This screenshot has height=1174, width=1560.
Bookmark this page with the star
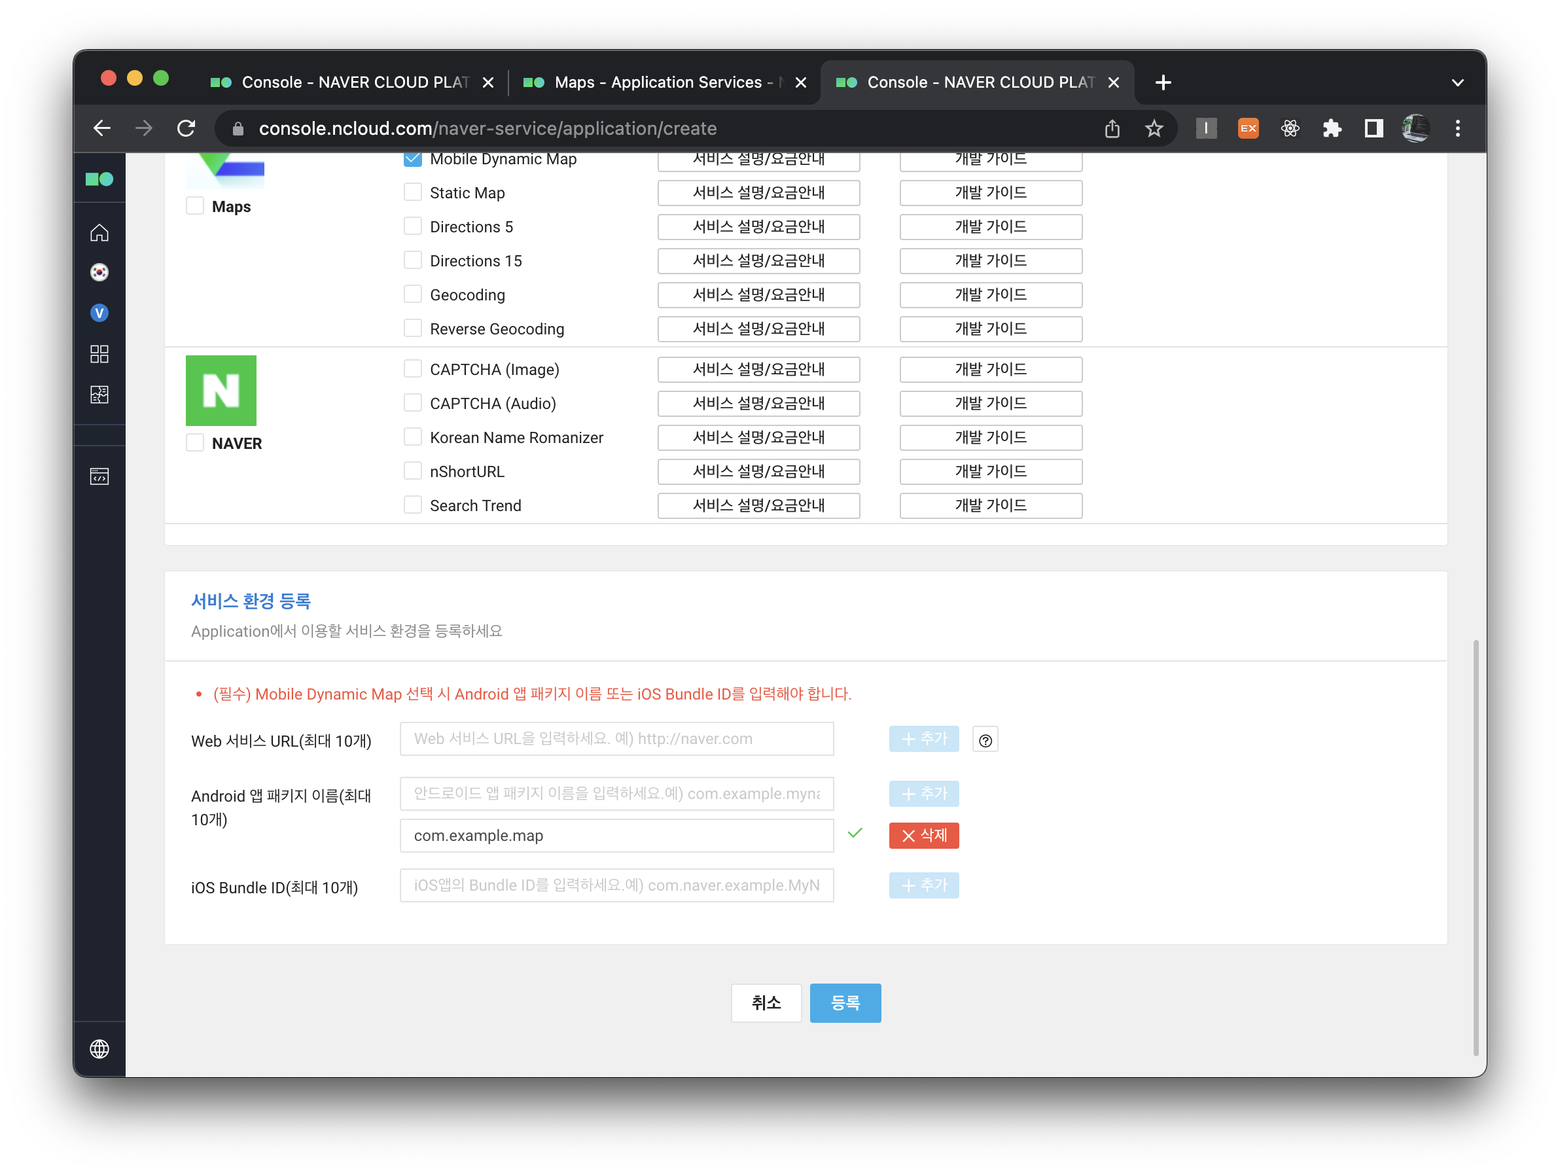tap(1154, 128)
